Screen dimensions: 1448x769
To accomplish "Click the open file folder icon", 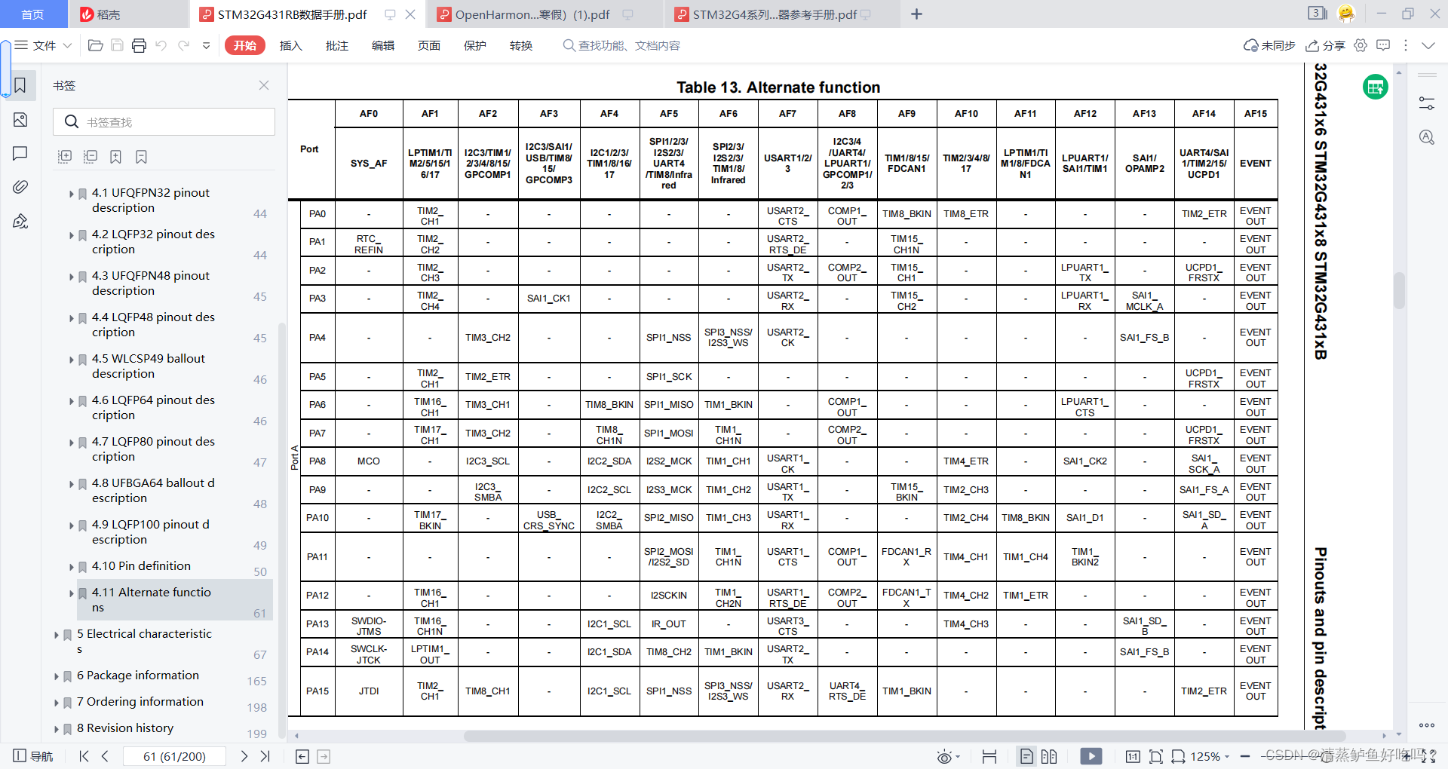I will (x=95, y=45).
